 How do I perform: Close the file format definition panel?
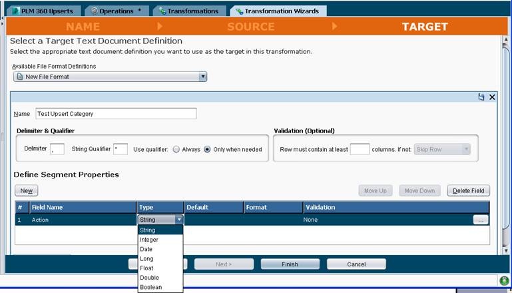point(492,97)
